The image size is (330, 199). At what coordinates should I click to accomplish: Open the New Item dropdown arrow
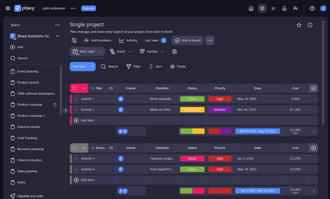tap(92, 67)
